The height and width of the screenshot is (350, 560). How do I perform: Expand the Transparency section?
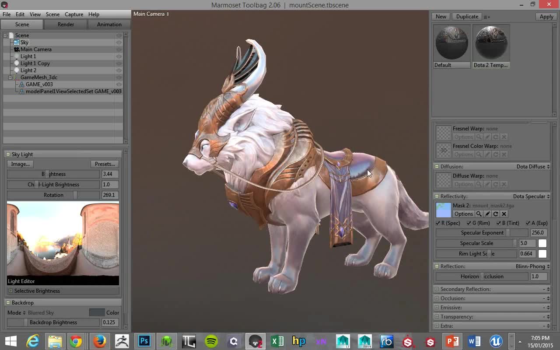[x=437, y=317]
